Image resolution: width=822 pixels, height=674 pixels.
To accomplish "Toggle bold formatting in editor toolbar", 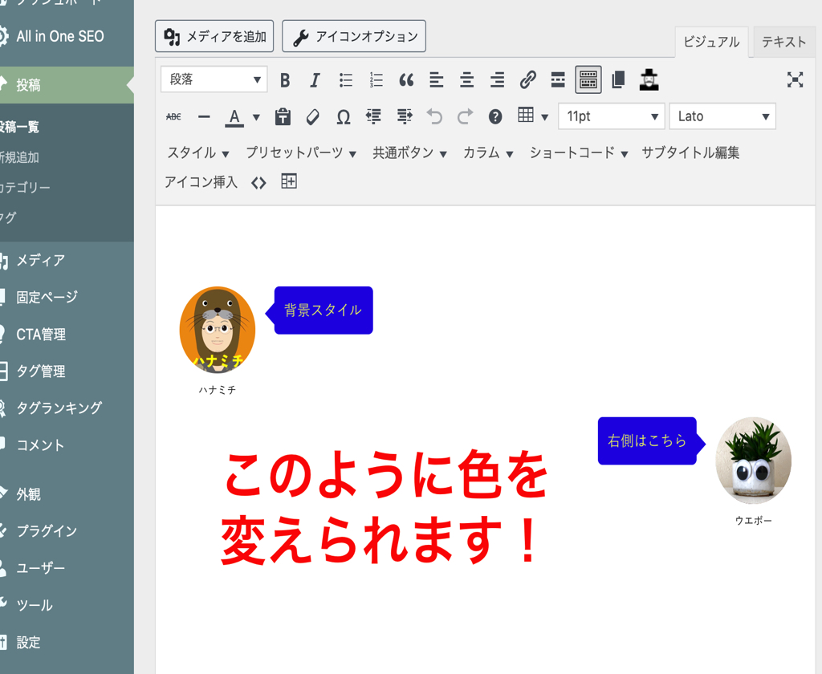I will (285, 79).
